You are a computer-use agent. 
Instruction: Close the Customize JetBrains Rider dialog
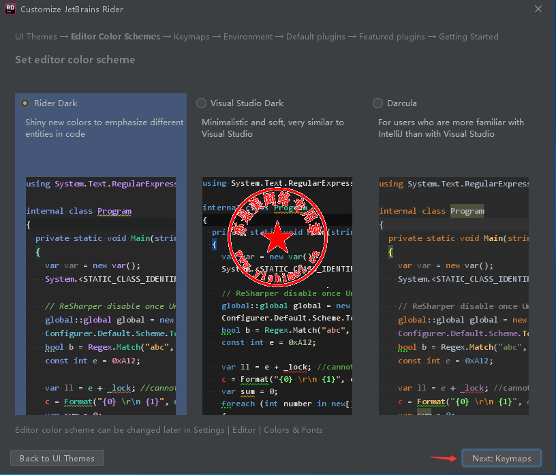pyautogui.click(x=538, y=10)
